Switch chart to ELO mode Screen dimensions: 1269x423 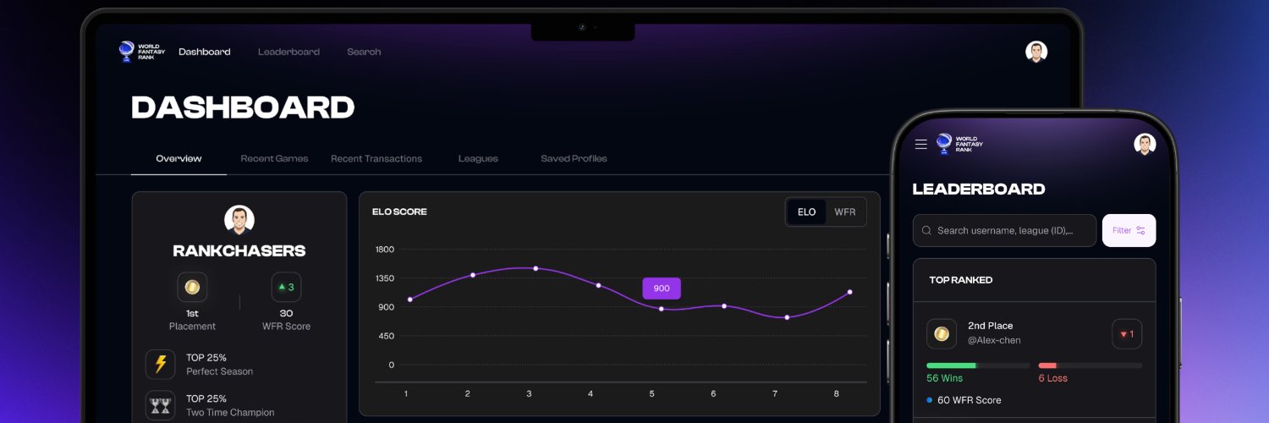coord(806,212)
